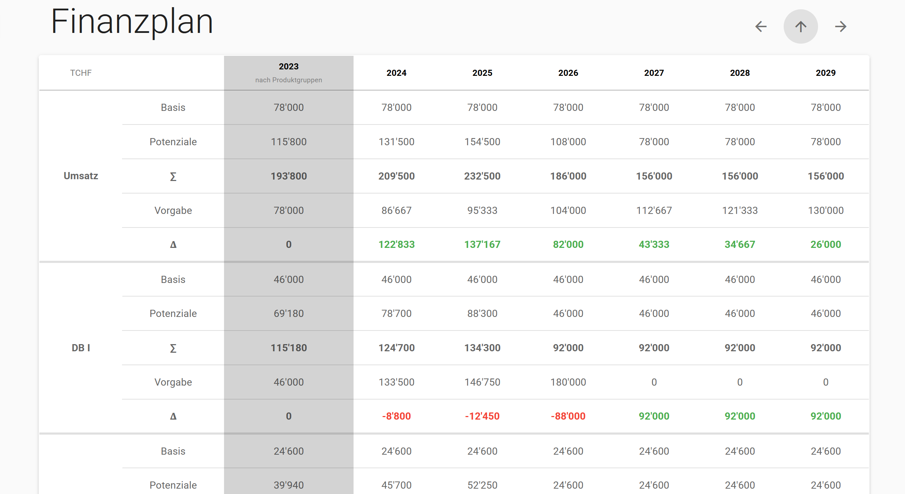This screenshot has width=905, height=494.
Task: Click the TCHF unit label
Action: pyautogui.click(x=81, y=73)
